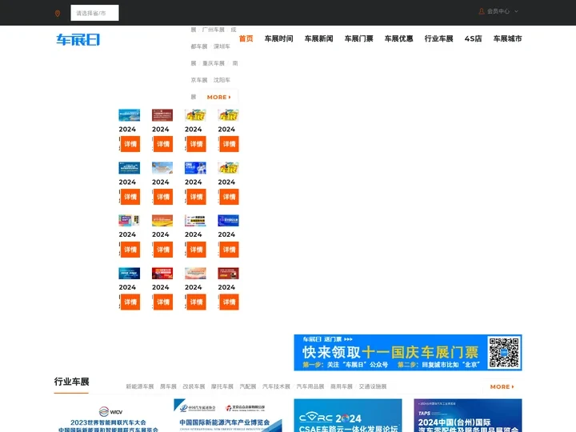
Task: Click the 新能源车展 category link
Action: [139, 386]
